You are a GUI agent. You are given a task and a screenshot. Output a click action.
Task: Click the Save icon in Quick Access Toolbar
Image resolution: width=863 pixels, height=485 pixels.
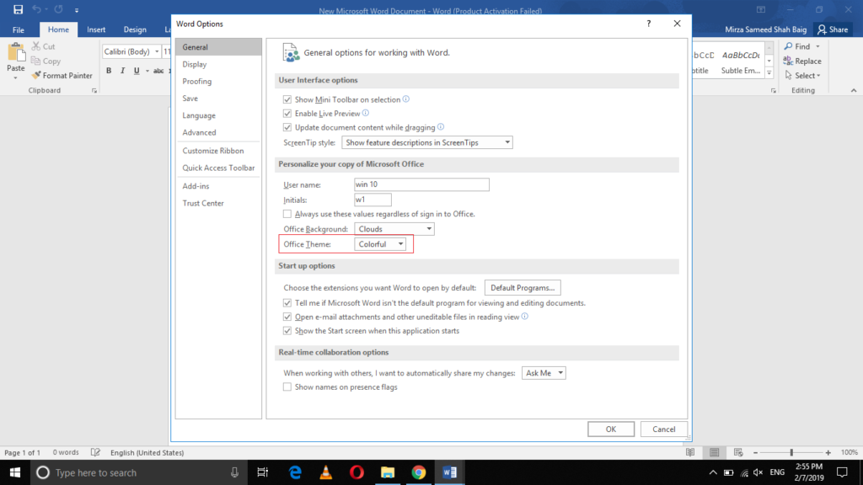(19, 9)
